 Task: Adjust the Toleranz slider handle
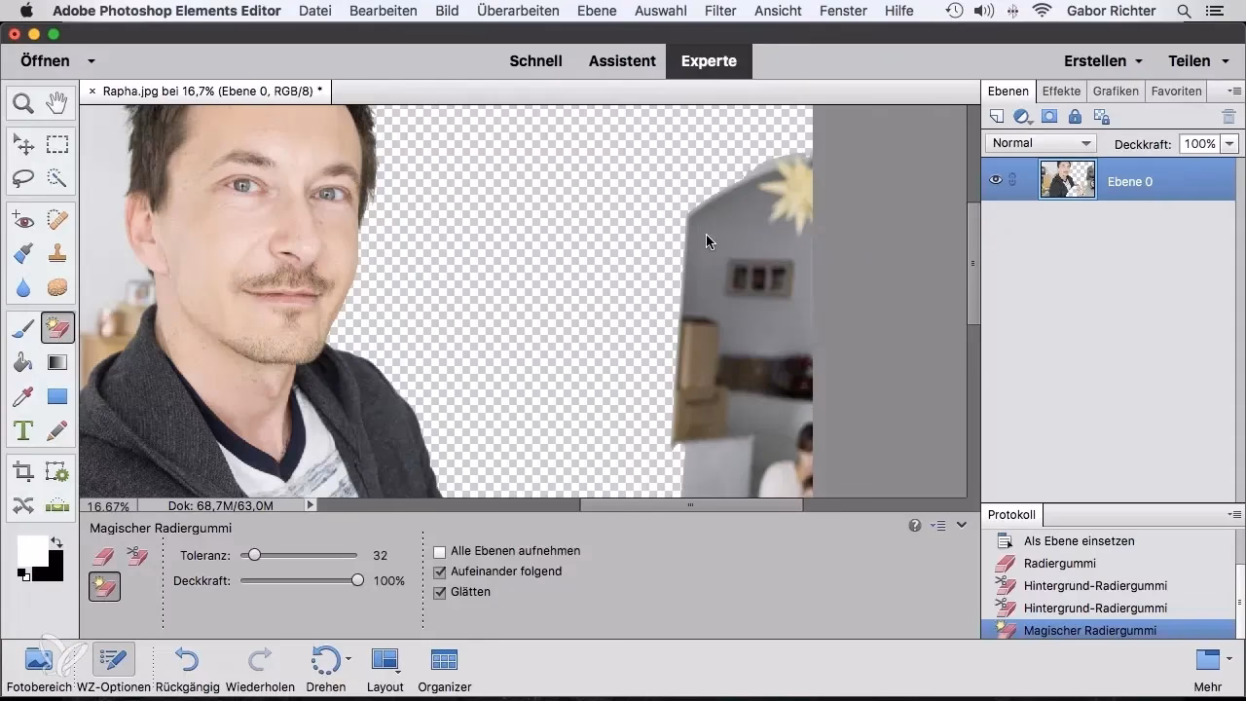click(x=255, y=555)
